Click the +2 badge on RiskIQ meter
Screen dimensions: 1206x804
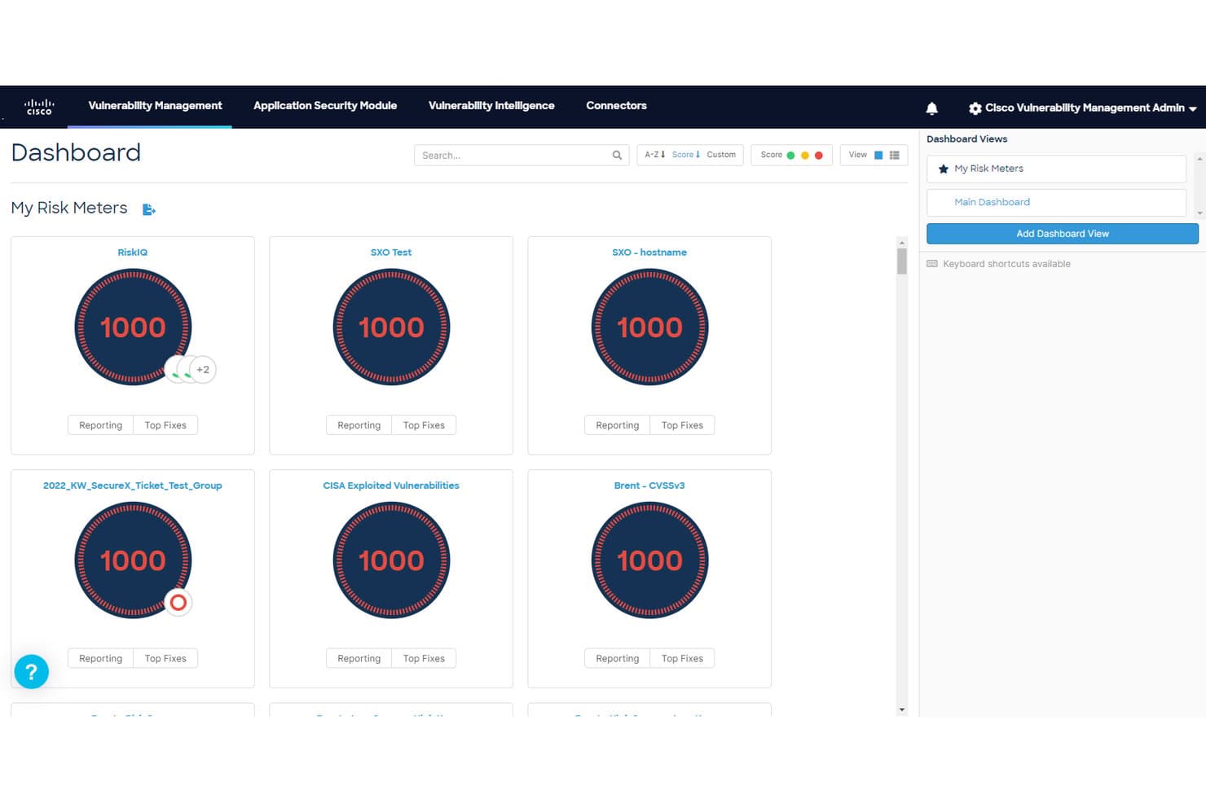click(203, 370)
